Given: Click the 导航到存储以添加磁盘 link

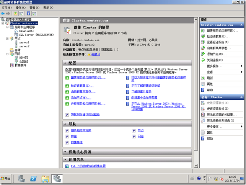Looking at the screenshot, I should (x=85, y=115).
